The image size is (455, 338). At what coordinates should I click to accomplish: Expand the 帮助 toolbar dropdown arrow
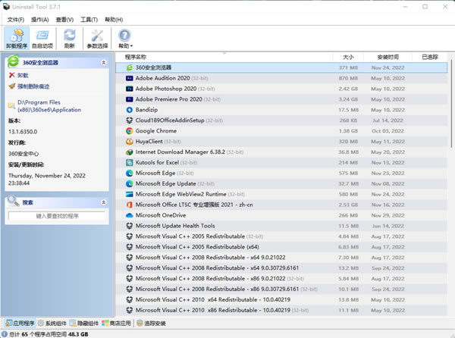pos(132,46)
